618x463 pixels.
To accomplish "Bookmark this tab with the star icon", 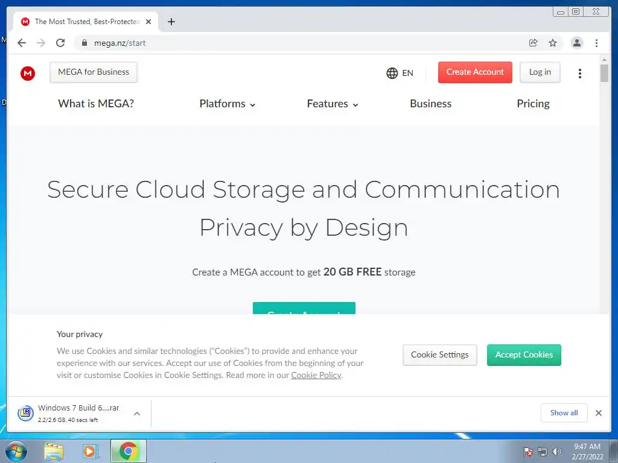I will pos(553,43).
